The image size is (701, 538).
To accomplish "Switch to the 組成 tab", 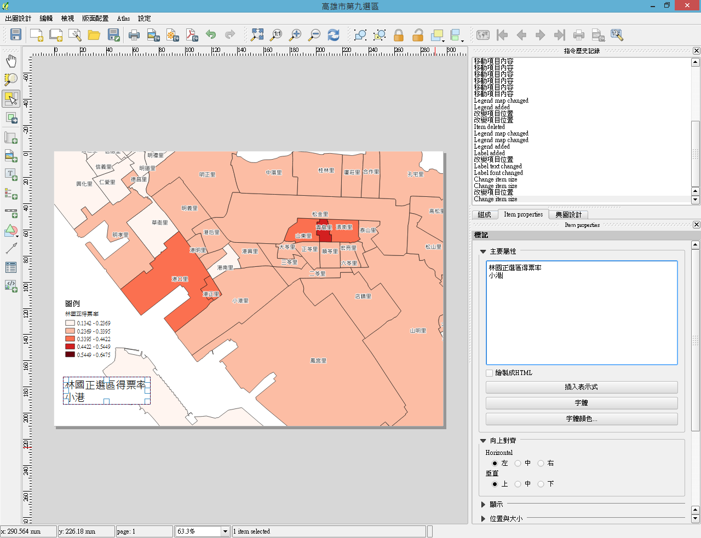I will (x=484, y=215).
